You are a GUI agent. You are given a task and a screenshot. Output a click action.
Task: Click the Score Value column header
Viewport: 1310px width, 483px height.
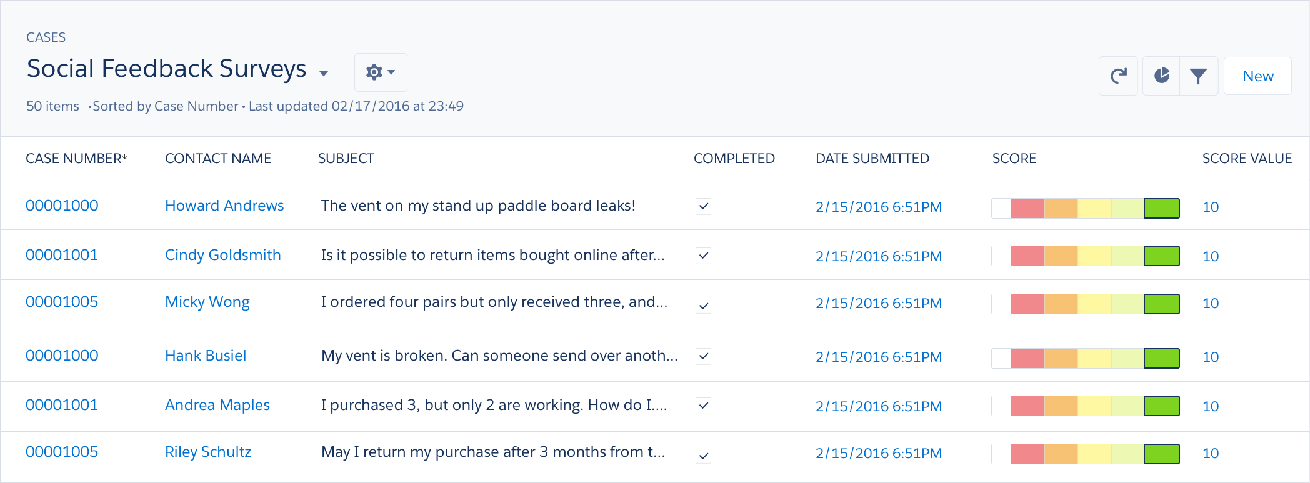(1246, 159)
